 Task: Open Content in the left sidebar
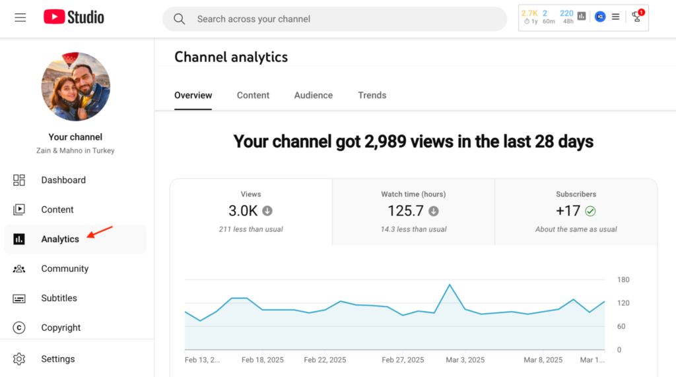pos(57,210)
